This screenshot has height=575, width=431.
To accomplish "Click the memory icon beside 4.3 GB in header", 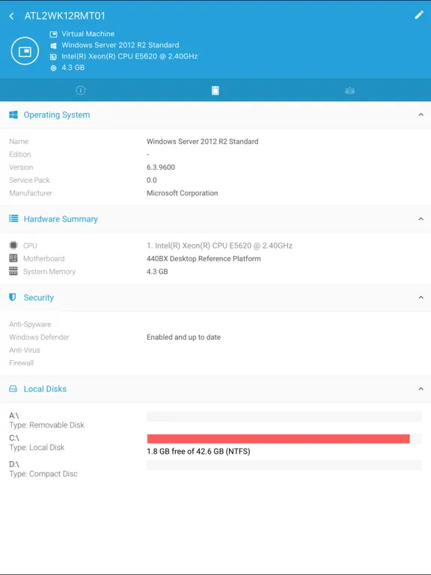I will click(x=54, y=68).
